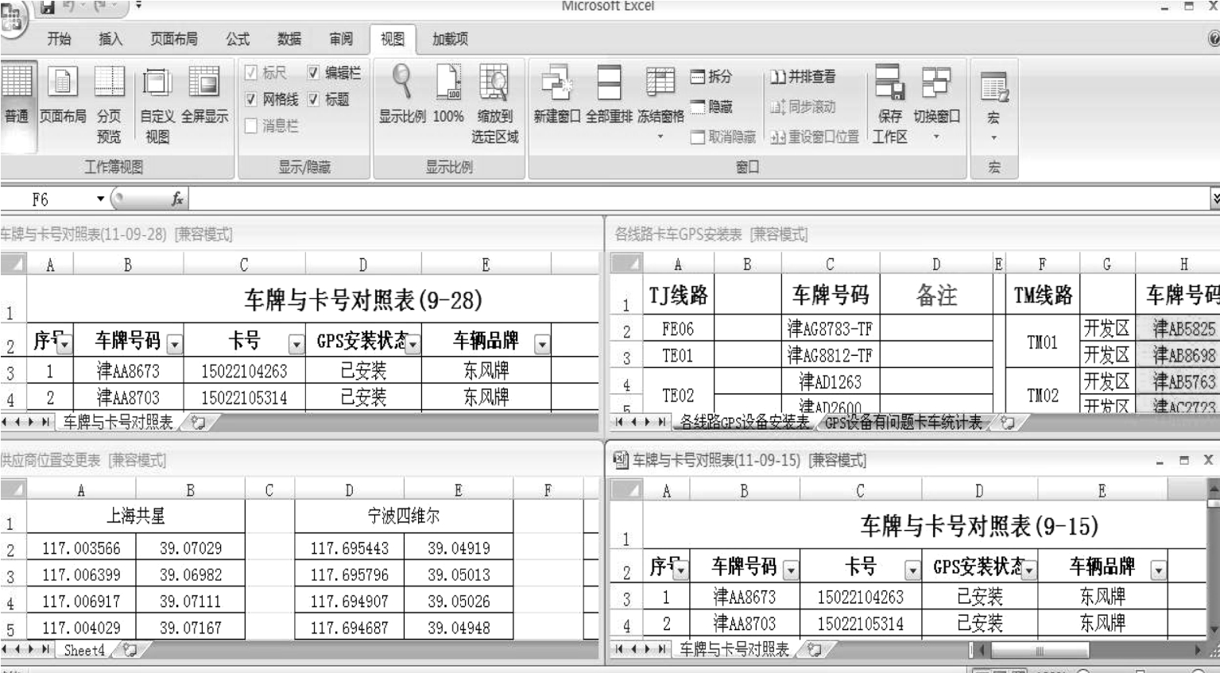Go to first sheet in (11-09-15) window

coord(620,649)
